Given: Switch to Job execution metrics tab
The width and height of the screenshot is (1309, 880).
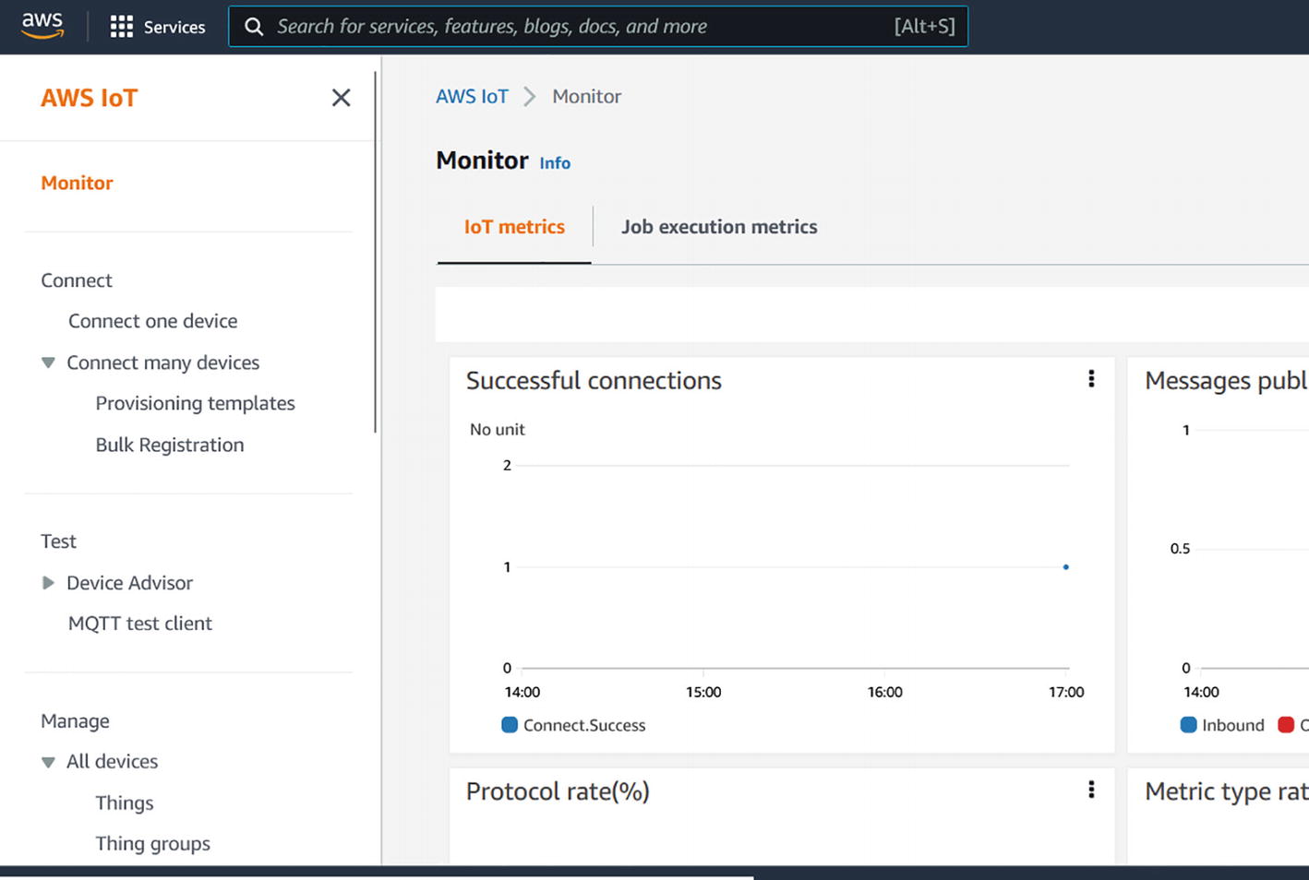Looking at the screenshot, I should click(x=718, y=227).
